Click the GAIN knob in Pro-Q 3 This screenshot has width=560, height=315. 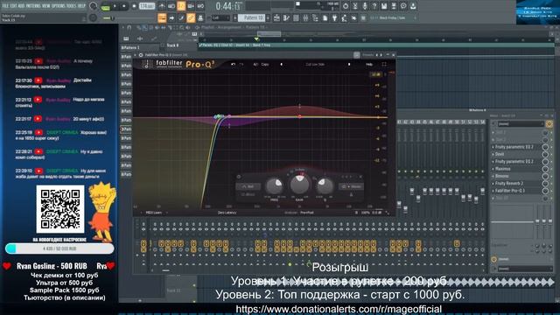[x=299, y=184]
